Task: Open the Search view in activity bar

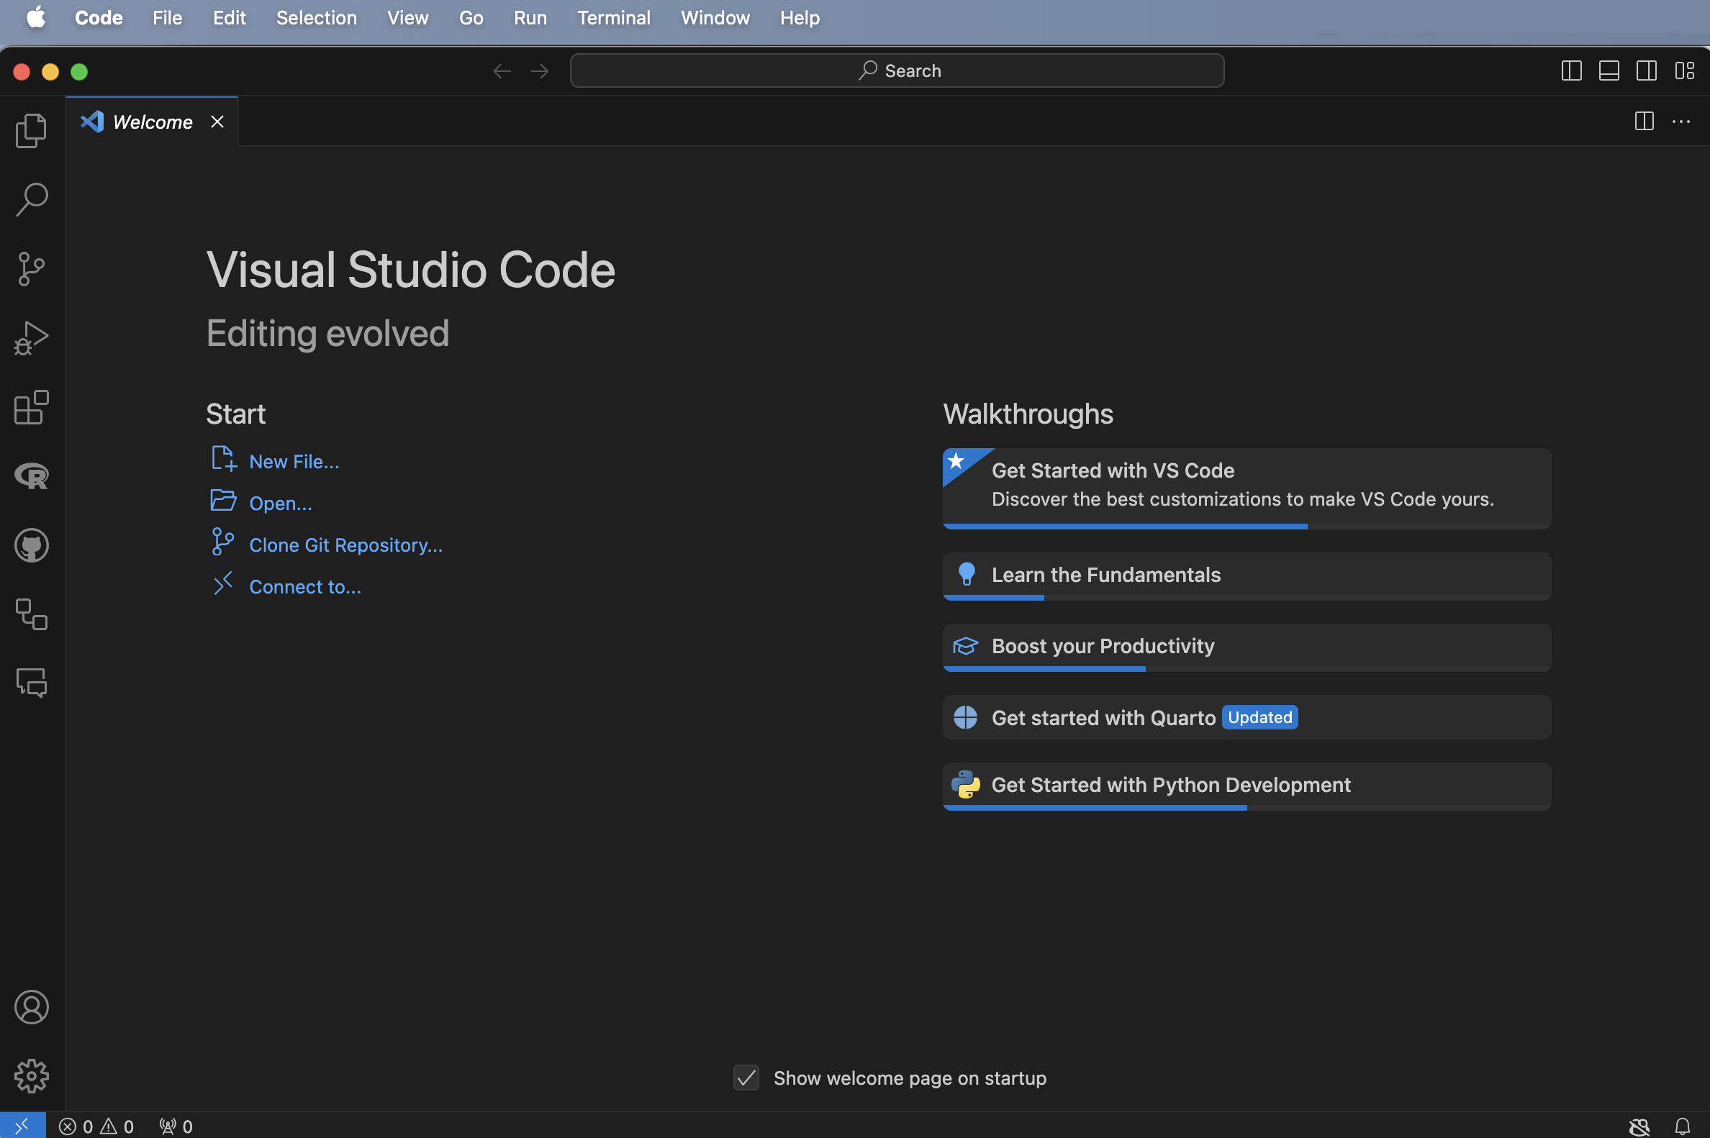Action: [x=31, y=199]
